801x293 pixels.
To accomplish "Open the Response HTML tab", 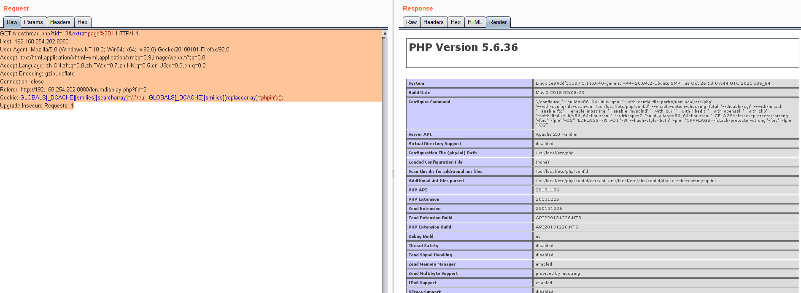I will tap(475, 22).
